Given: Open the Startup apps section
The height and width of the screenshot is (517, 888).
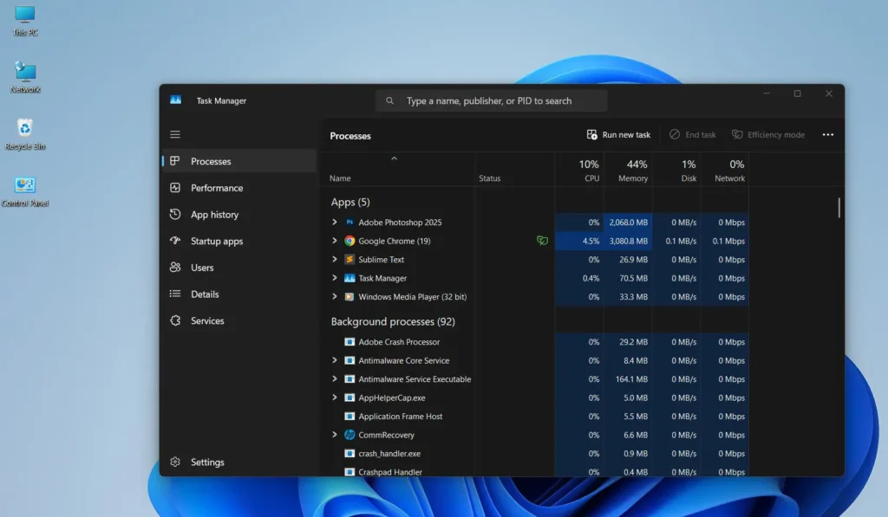Looking at the screenshot, I should tap(215, 241).
